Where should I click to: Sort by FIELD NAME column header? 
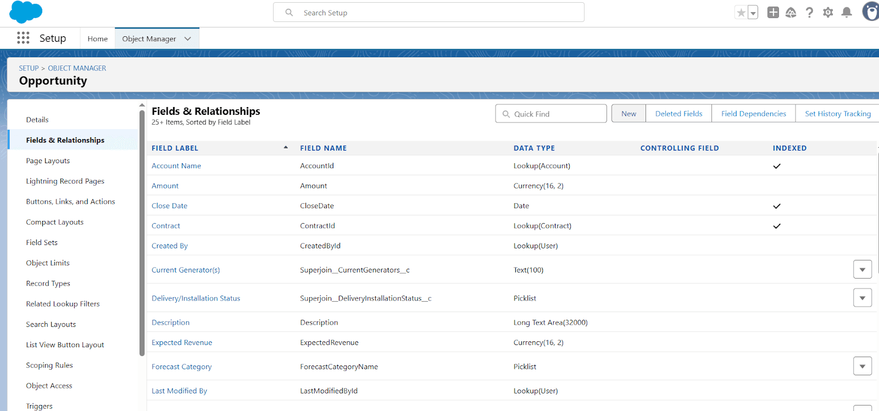[x=323, y=148]
